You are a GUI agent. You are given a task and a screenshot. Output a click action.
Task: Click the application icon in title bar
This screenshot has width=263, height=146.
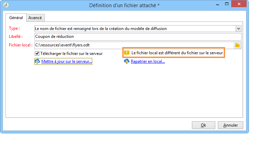point(6,5)
